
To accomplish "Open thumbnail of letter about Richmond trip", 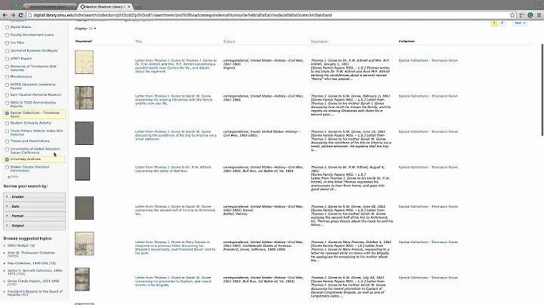I will point(85,208).
